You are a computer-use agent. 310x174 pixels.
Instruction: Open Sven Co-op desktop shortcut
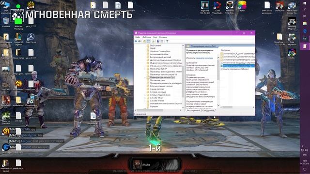(x=31, y=38)
